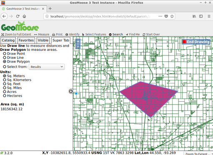
Task: Click the Zoom to Full Extent tool
Action: [16, 34]
